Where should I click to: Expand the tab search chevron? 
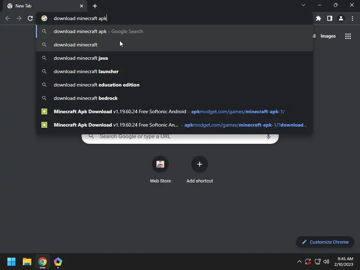(x=303, y=5)
